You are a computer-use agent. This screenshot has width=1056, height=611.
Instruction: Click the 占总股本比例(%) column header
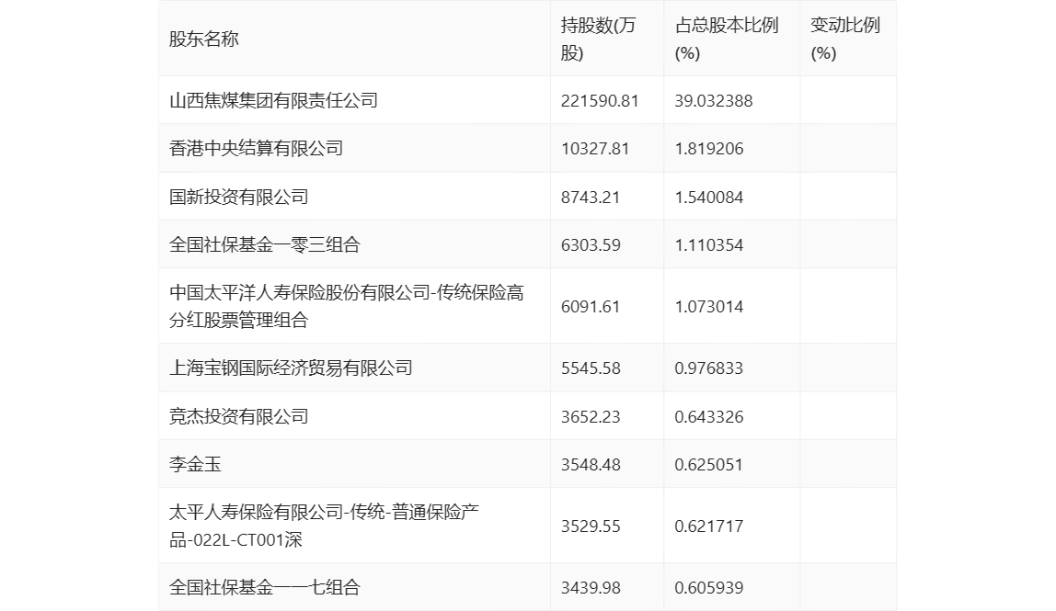(727, 39)
